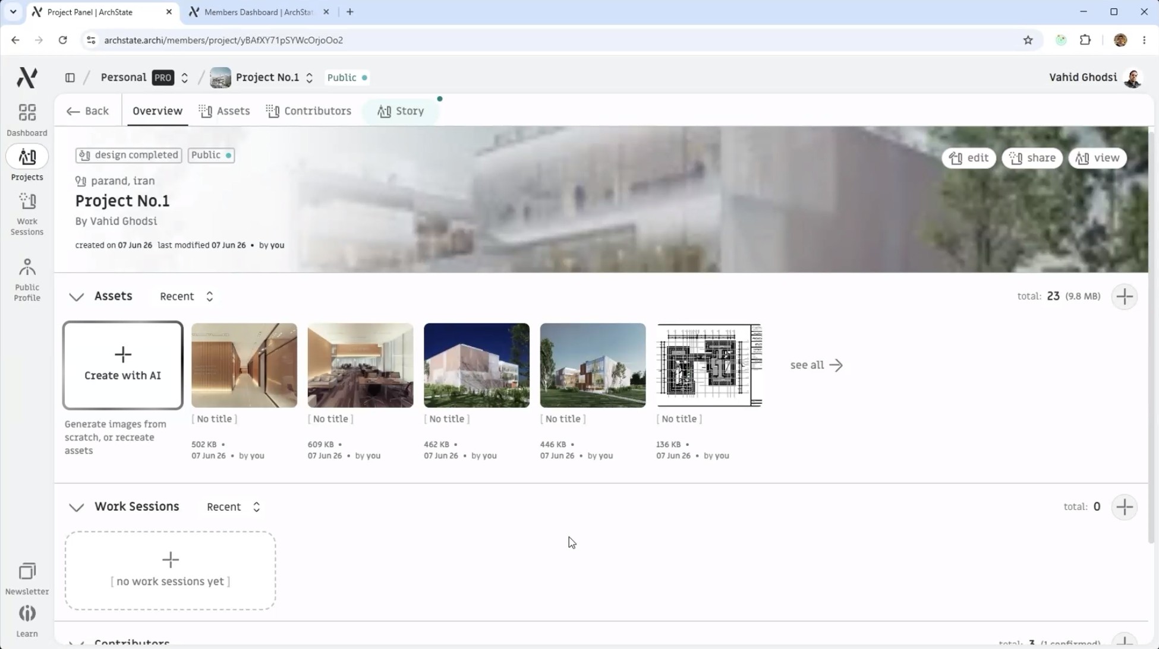Follow the see all assets link
Image resolution: width=1159 pixels, height=649 pixels.
816,365
